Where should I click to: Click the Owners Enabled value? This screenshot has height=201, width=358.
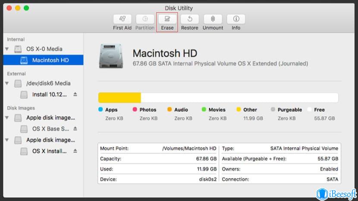[x=329, y=169]
